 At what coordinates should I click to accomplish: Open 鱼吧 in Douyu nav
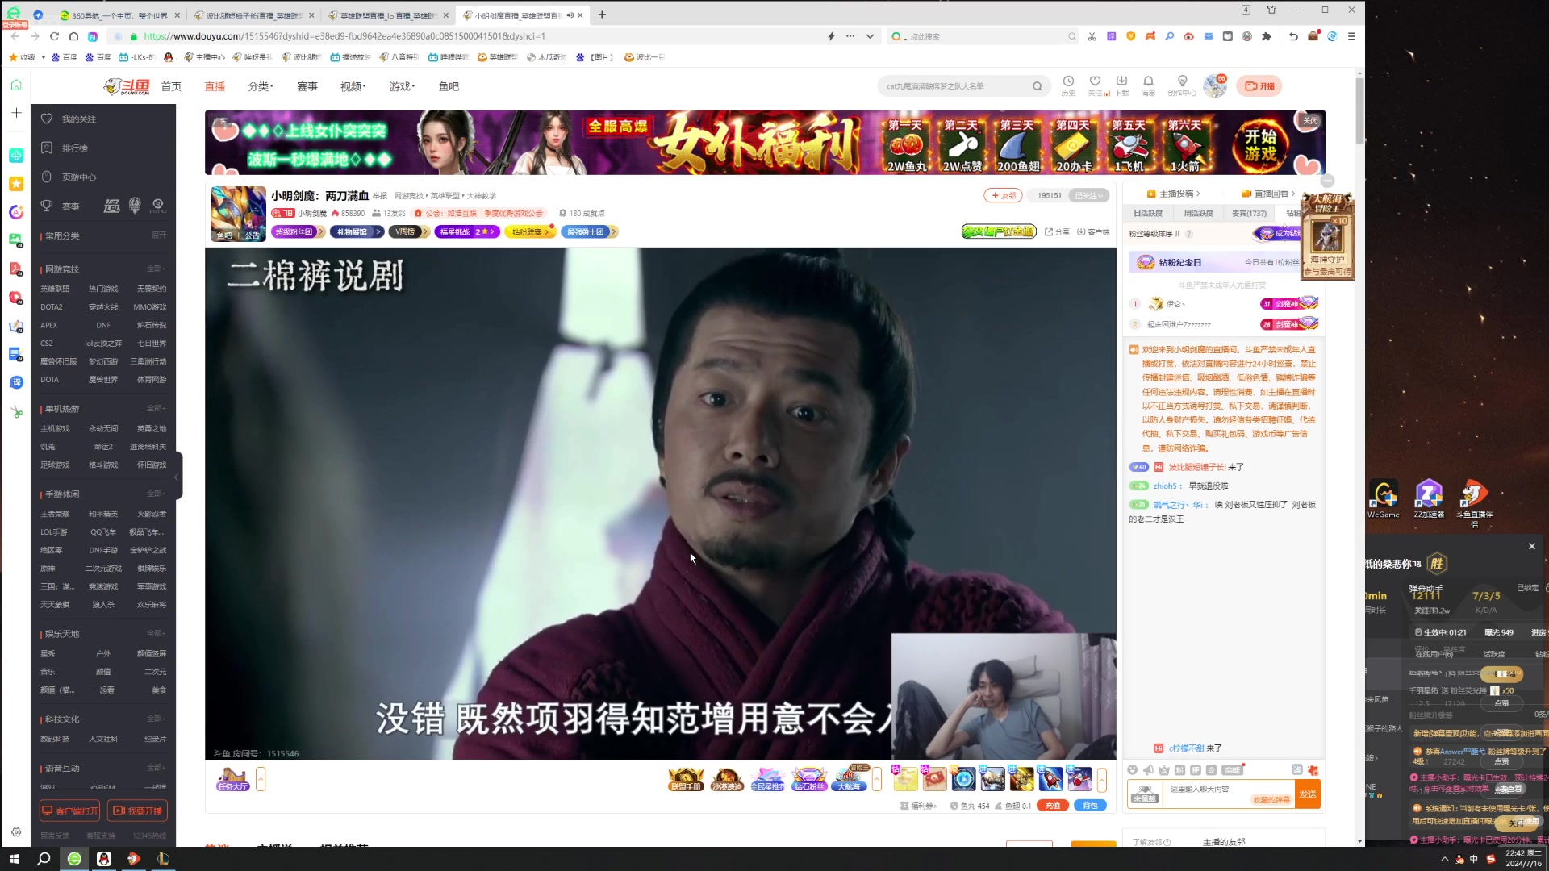449,86
